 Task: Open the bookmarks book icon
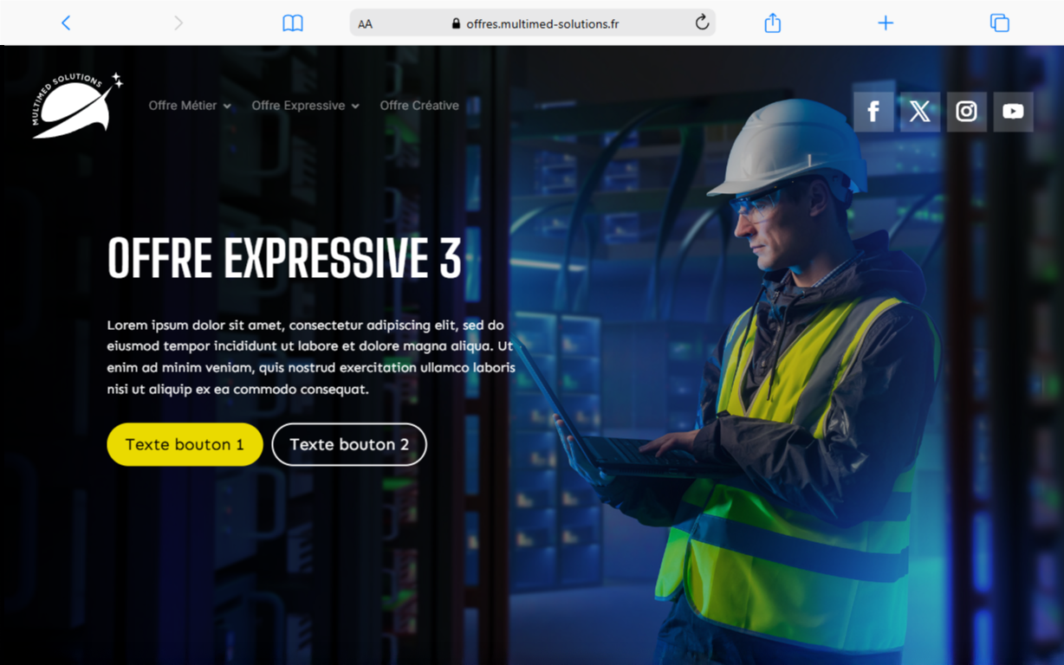click(x=293, y=23)
